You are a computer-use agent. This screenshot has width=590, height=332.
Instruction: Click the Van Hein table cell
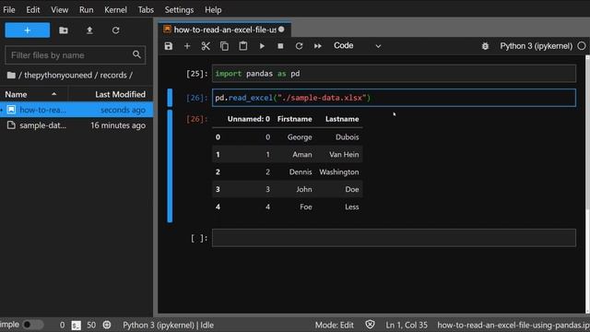pyautogui.click(x=344, y=154)
